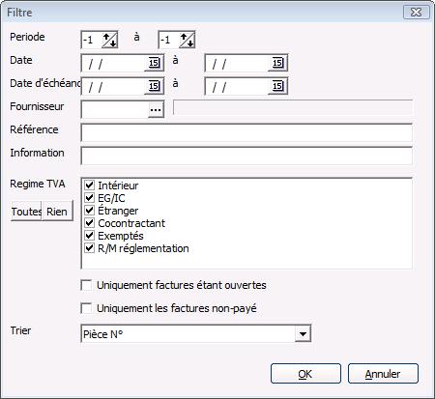Click the Toutes button
Screen dimensions: 435x399
tap(26, 212)
